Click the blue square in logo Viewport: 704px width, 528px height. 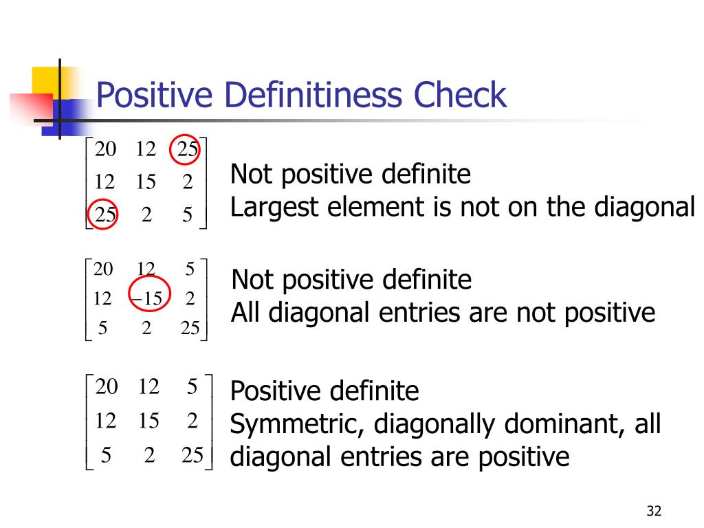tap(64, 118)
